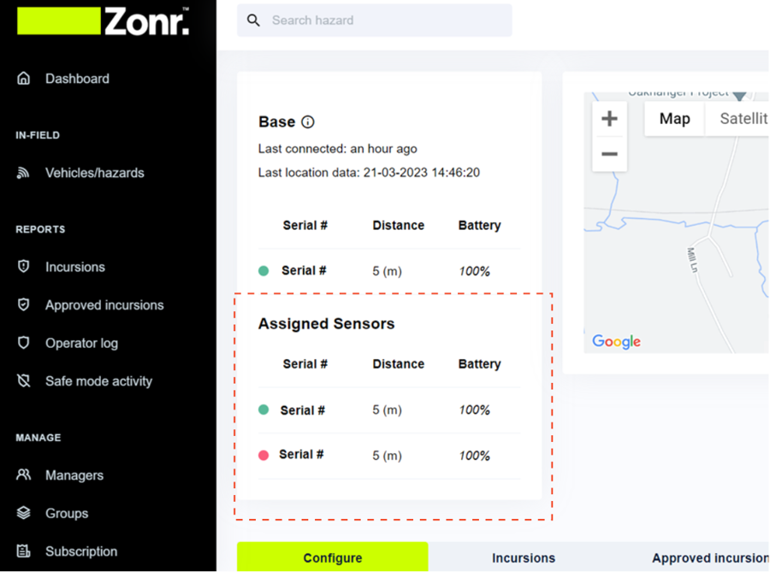770x572 pixels.
Task: Select the Map view type
Action: click(x=674, y=119)
